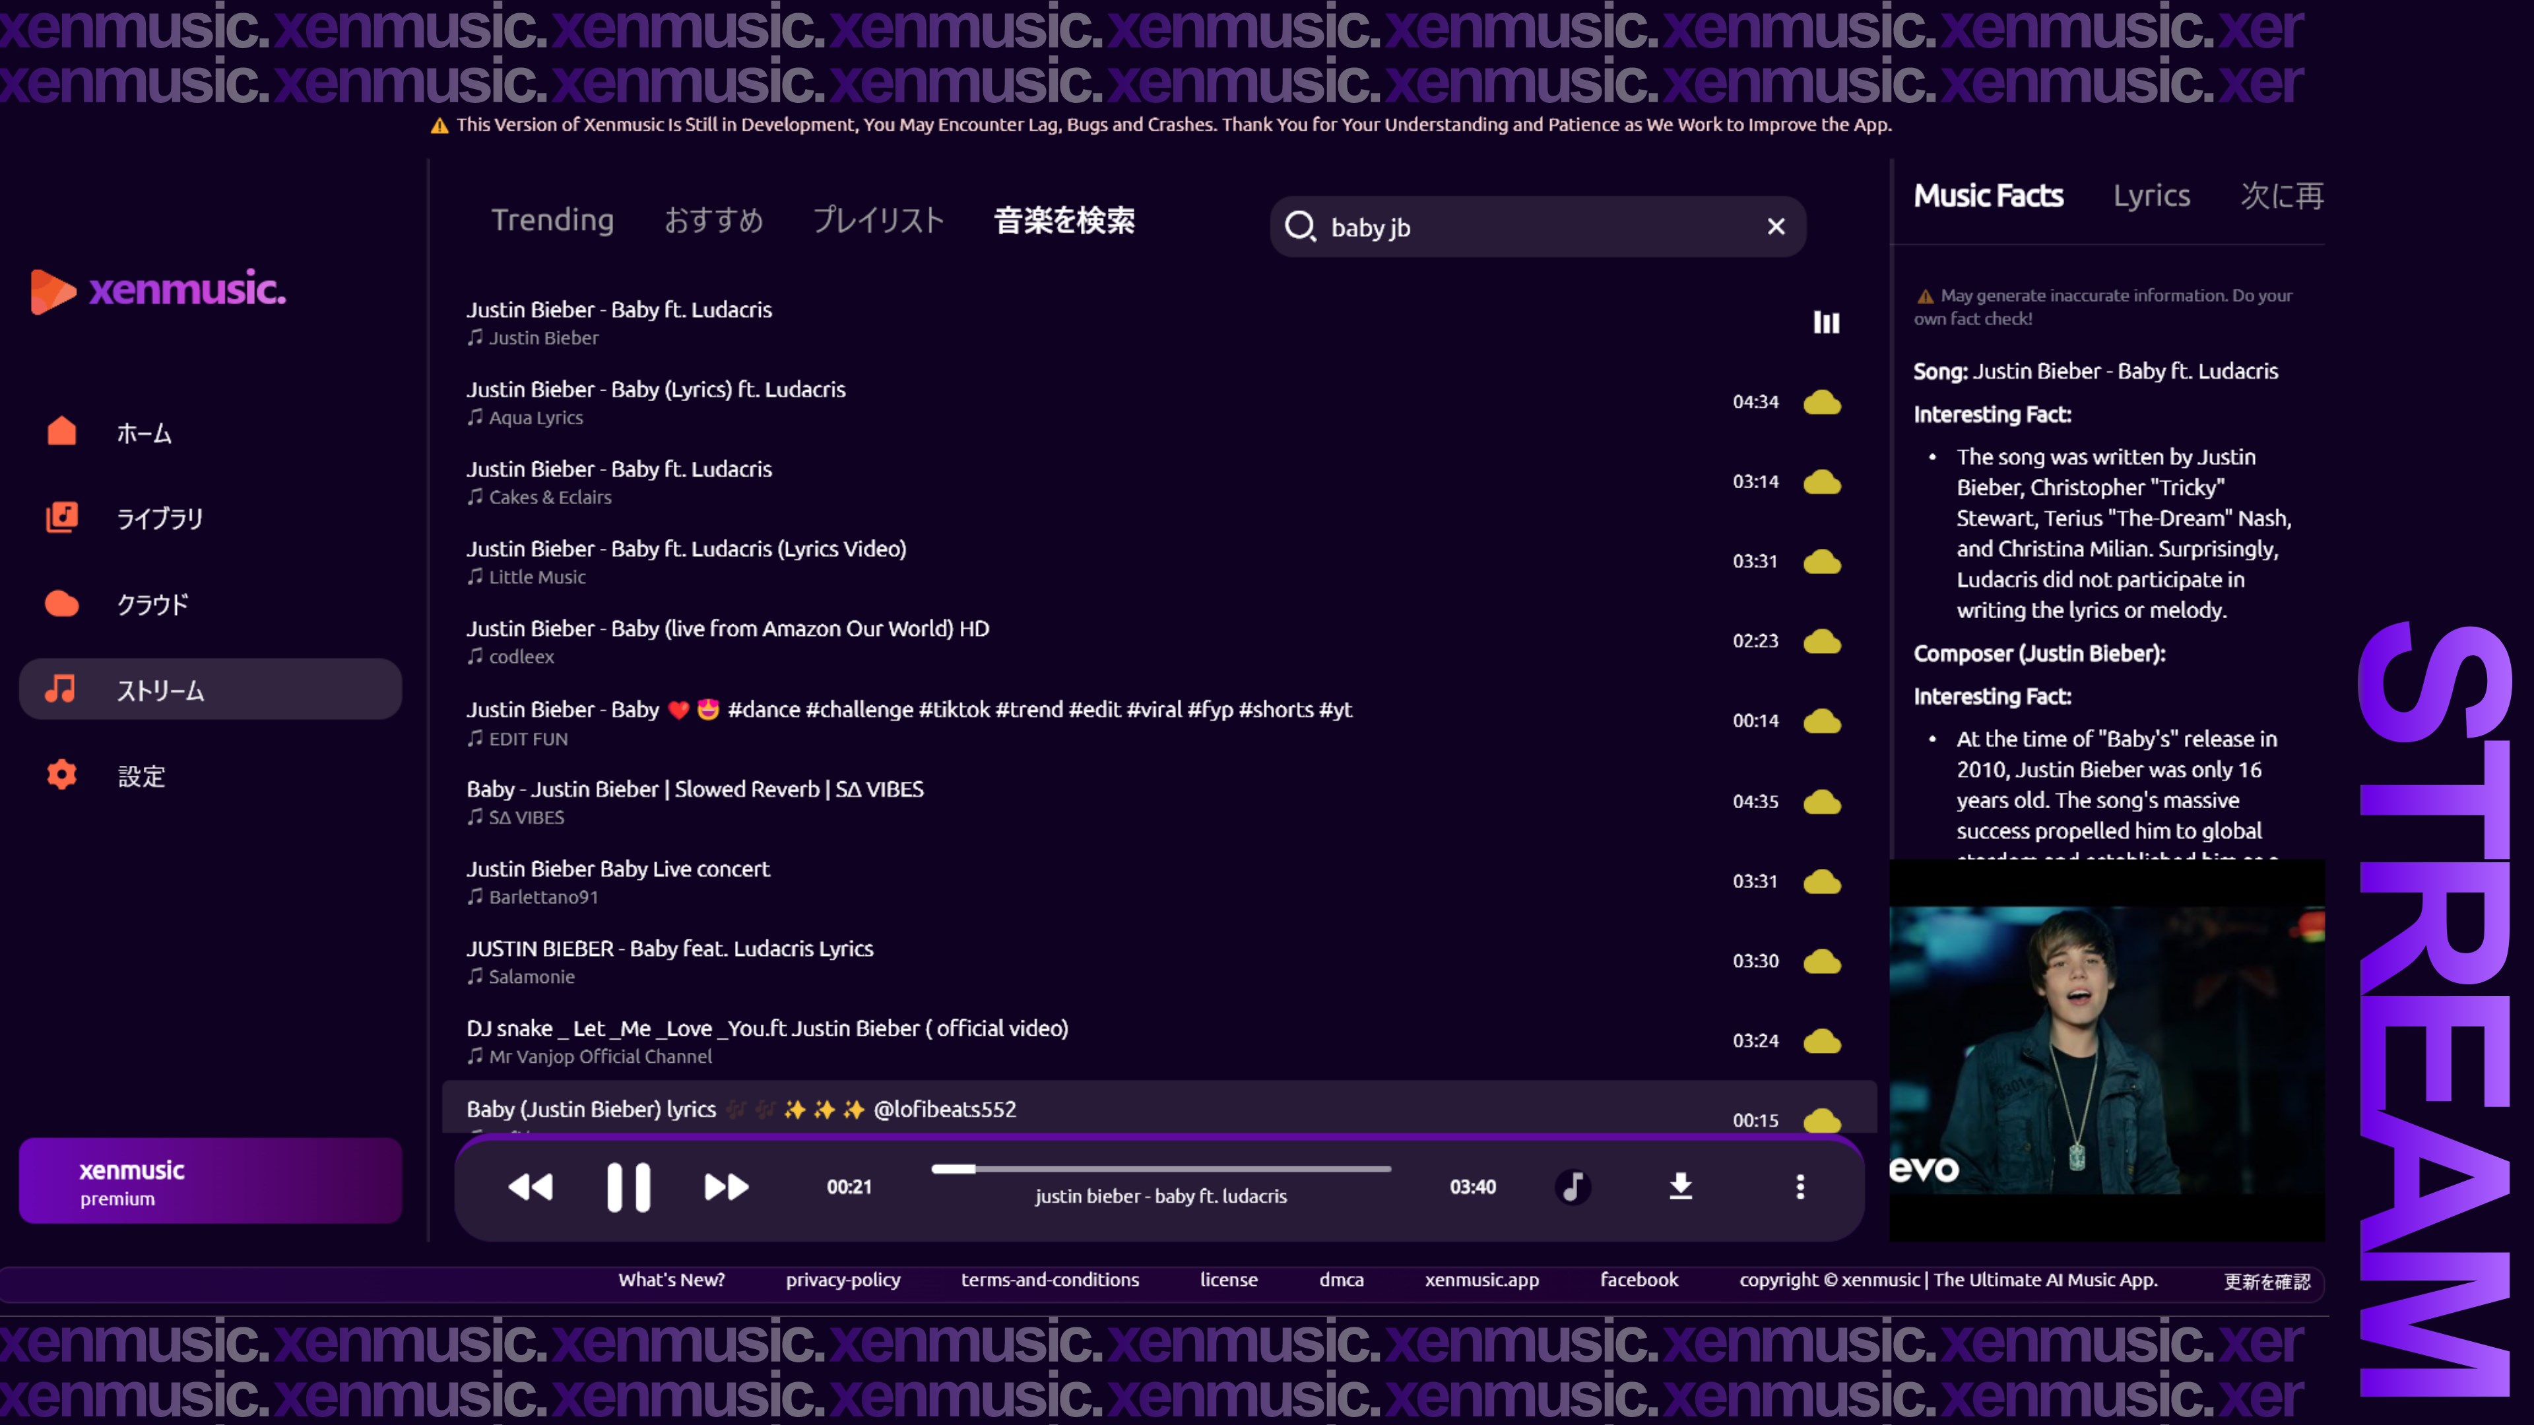The height and width of the screenshot is (1425, 2534).
Task: Open the three-dot player options menu
Action: coord(1800,1187)
